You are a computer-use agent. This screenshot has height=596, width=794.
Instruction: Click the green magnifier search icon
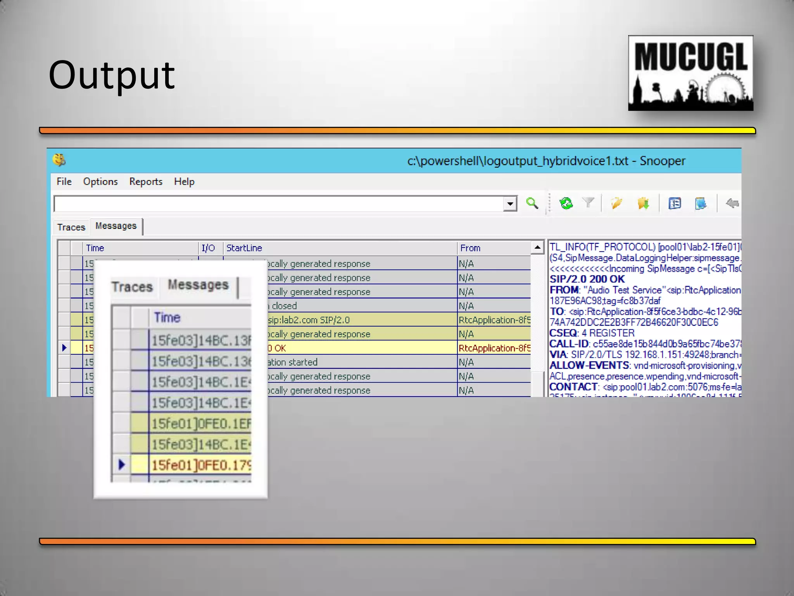[x=532, y=203]
